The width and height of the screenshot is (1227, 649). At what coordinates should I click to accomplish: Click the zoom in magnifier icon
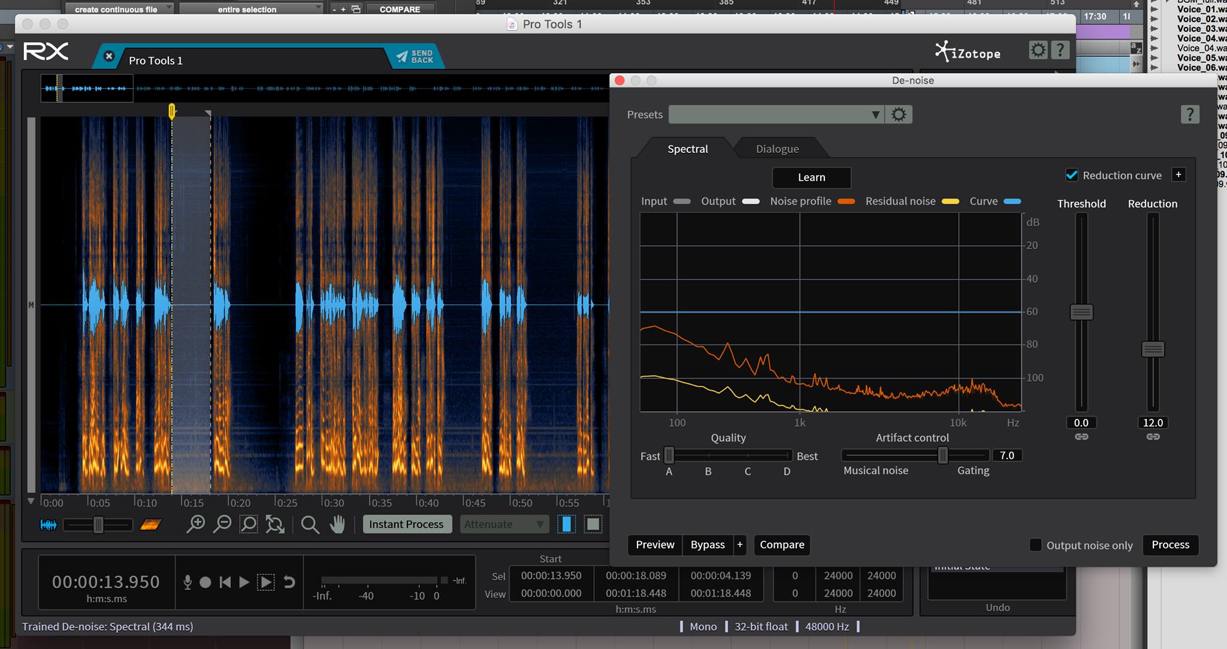(x=195, y=524)
